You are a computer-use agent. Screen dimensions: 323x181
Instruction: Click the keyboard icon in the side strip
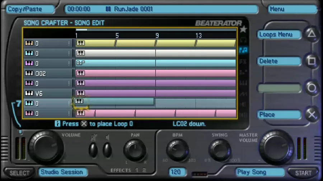coord(243,83)
